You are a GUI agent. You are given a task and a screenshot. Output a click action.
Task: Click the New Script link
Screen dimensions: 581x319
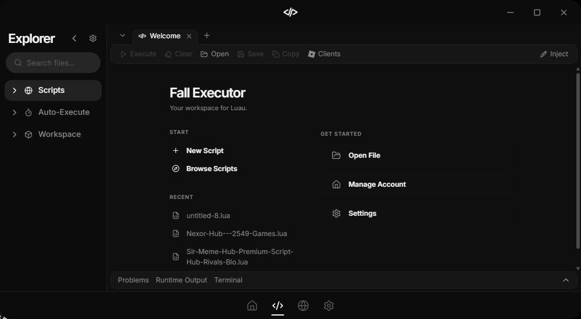click(x=205, y=151)
